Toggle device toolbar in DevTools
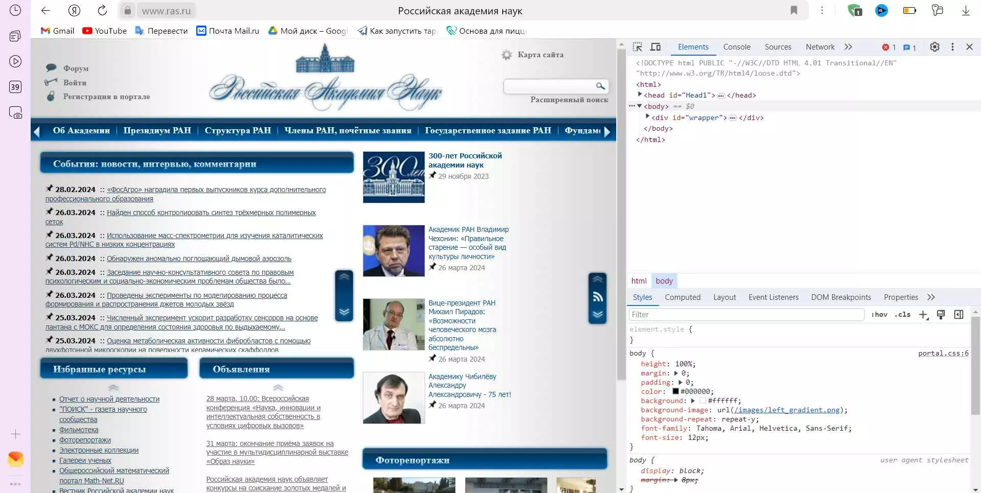The image size is (981, 493). tap(656, 47)
